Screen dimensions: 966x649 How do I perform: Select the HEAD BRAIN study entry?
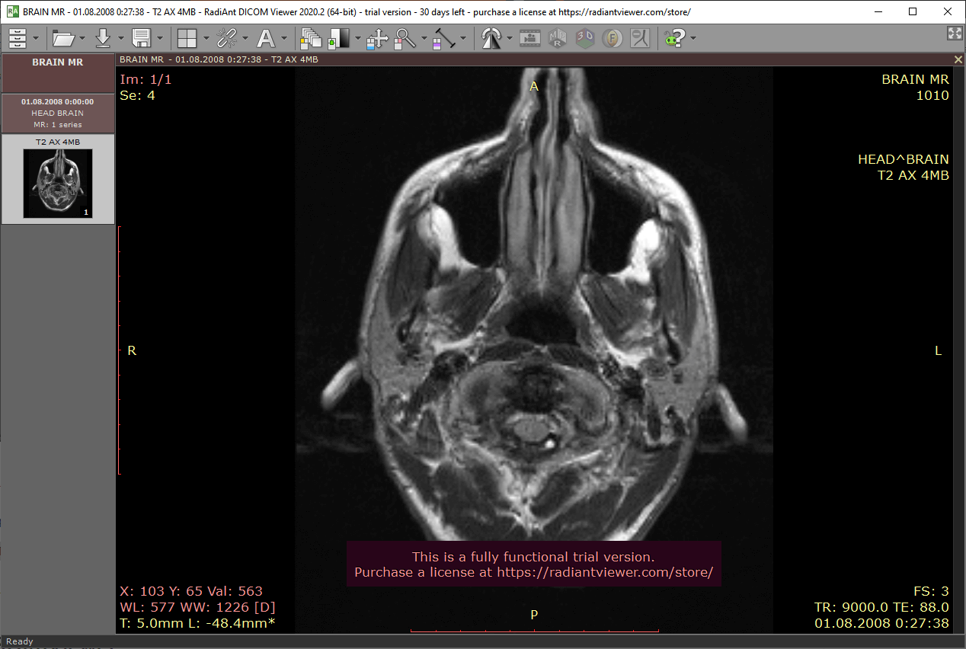(x=58, y=113)
